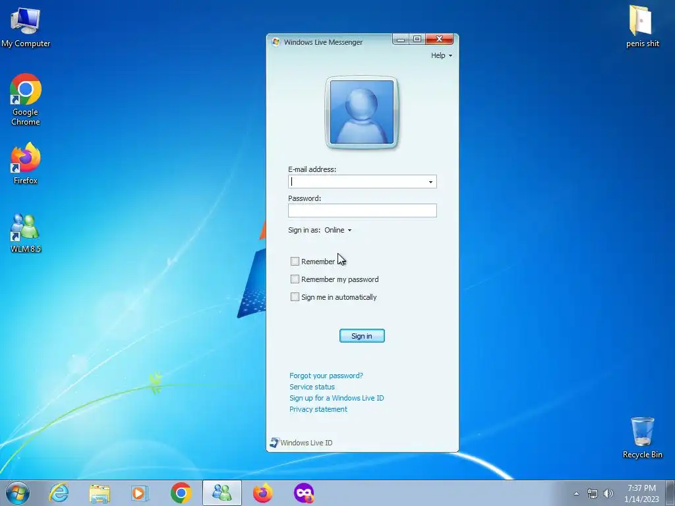Screen dimensions: 675x506
Task: Launch Internet Explorer from the taskbar
Action: tap(59, 493)
